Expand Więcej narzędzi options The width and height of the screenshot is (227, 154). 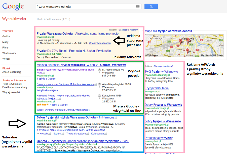click(x=11, y=92)
